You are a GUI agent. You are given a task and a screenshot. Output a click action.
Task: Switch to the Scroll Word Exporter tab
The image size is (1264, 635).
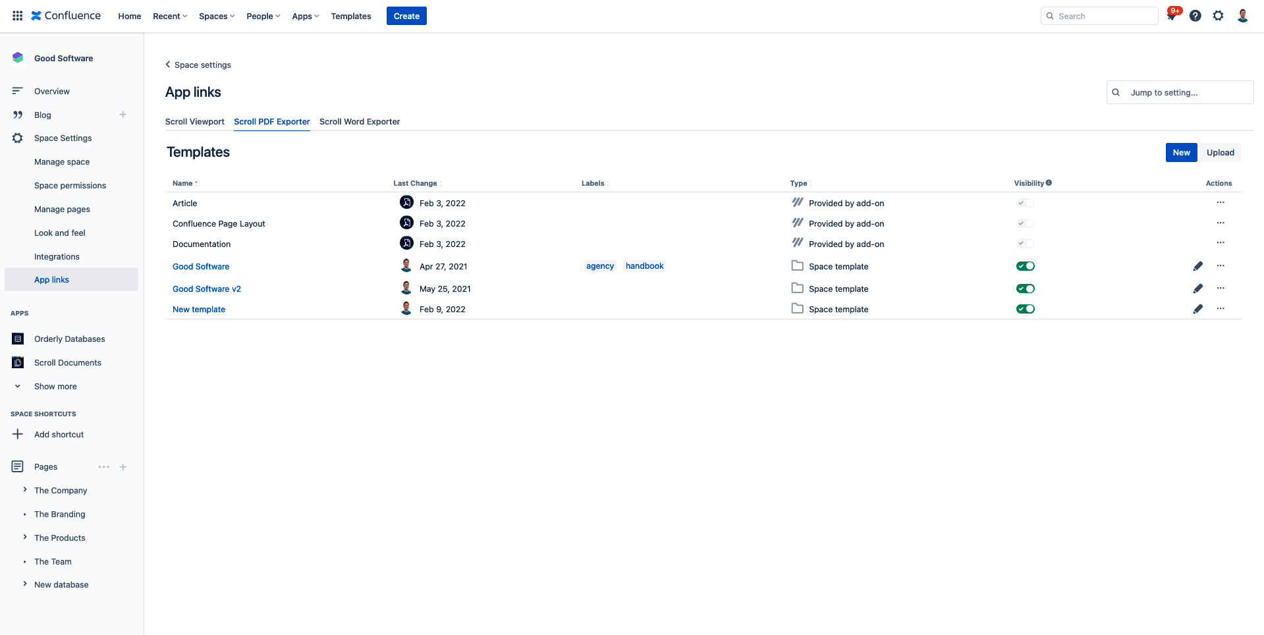(x=359, y=122)
